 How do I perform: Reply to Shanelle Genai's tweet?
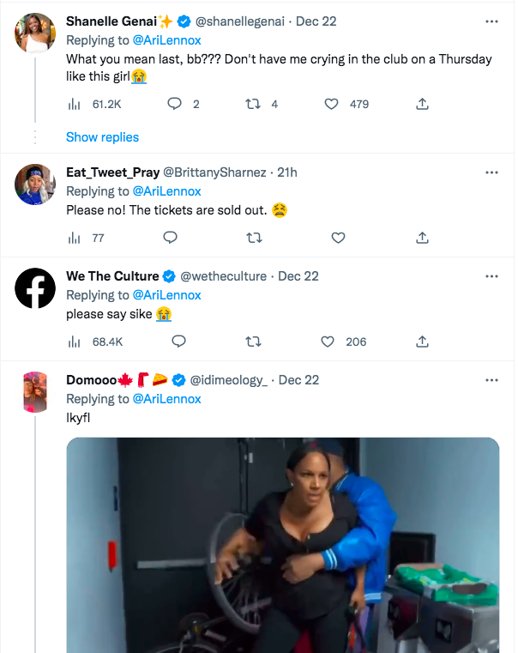pyautogui.click(x=174, y=104)
